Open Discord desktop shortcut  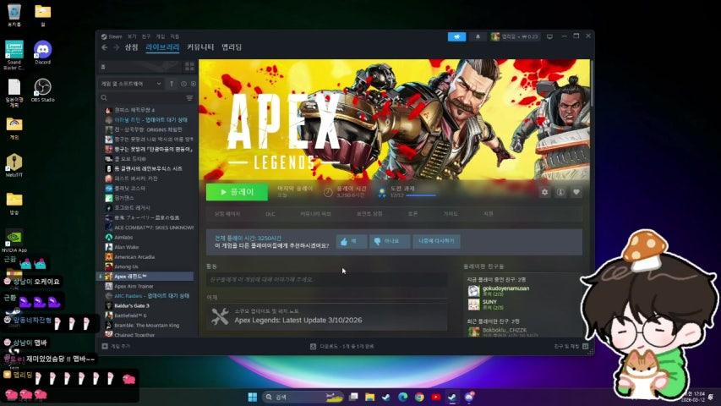coord(43,53)
